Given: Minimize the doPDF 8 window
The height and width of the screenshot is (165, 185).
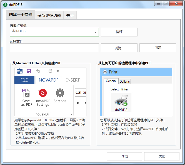Looking at the screenshot, I should tap(158, 4).
